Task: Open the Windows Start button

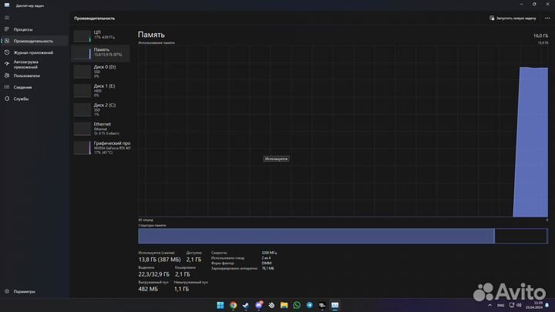Action: (220, 306)
